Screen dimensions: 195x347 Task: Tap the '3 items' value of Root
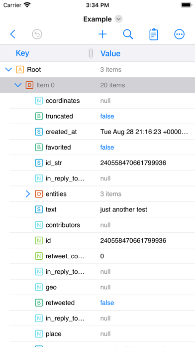(x=111, y=70)
